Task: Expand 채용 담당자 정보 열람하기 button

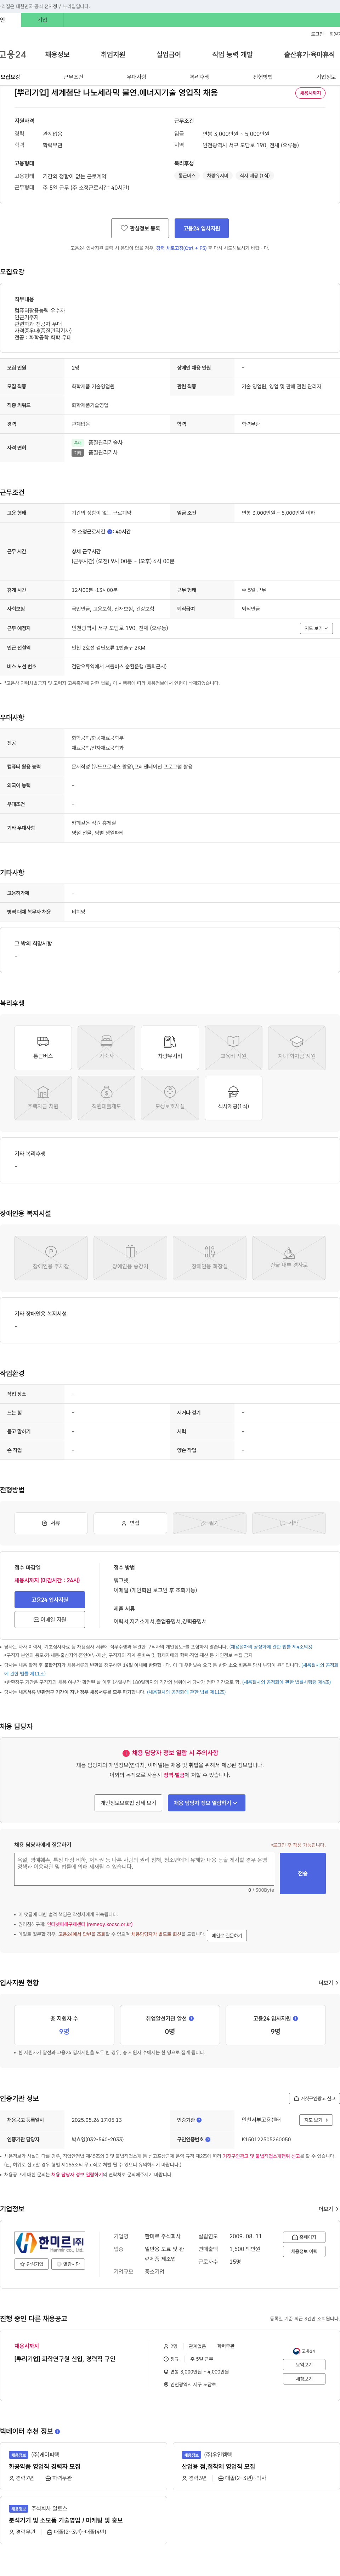Action: pyautogui.click(x=207, y=1803)
